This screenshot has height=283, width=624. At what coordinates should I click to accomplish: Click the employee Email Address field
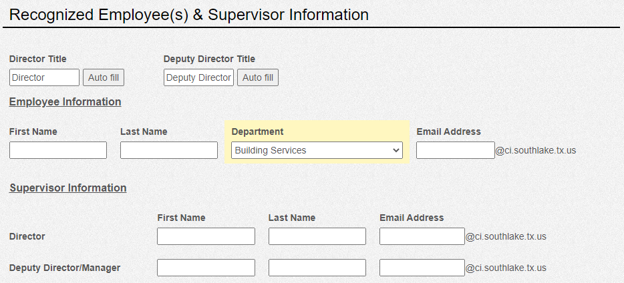point(456,150)
